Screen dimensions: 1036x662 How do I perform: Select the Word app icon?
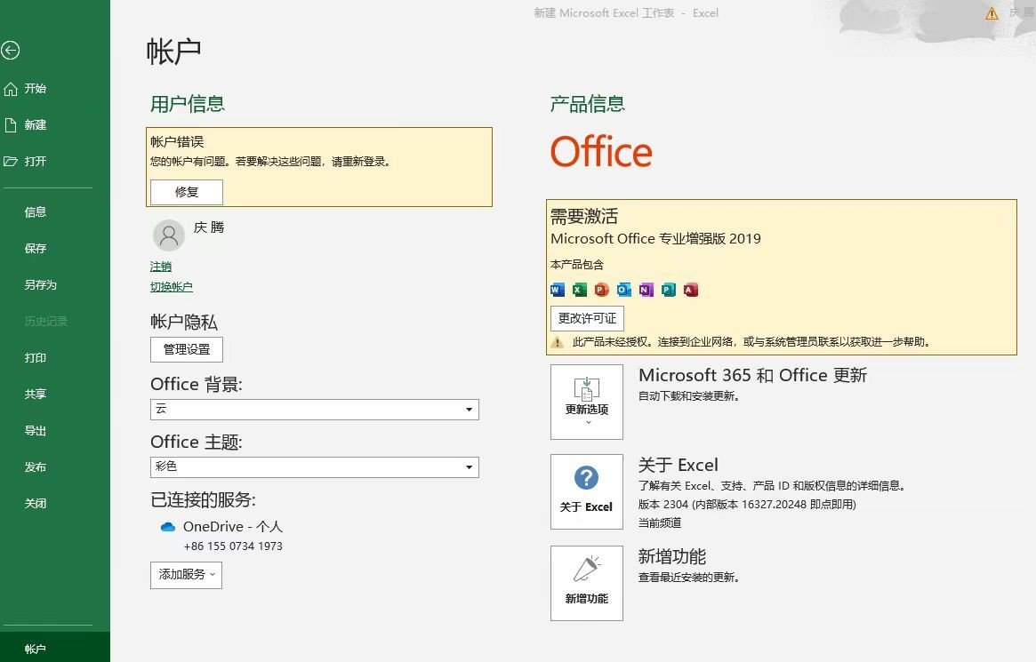point(558,290)
